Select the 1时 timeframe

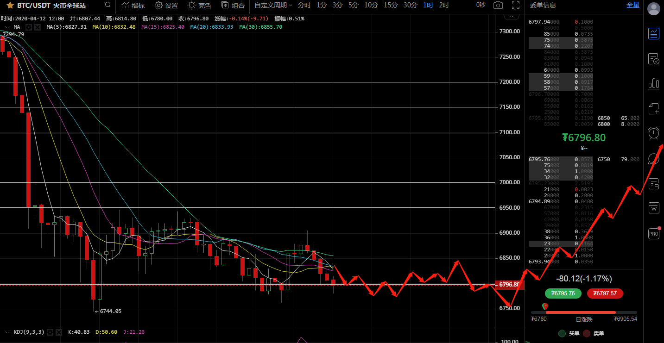[428, 6]
